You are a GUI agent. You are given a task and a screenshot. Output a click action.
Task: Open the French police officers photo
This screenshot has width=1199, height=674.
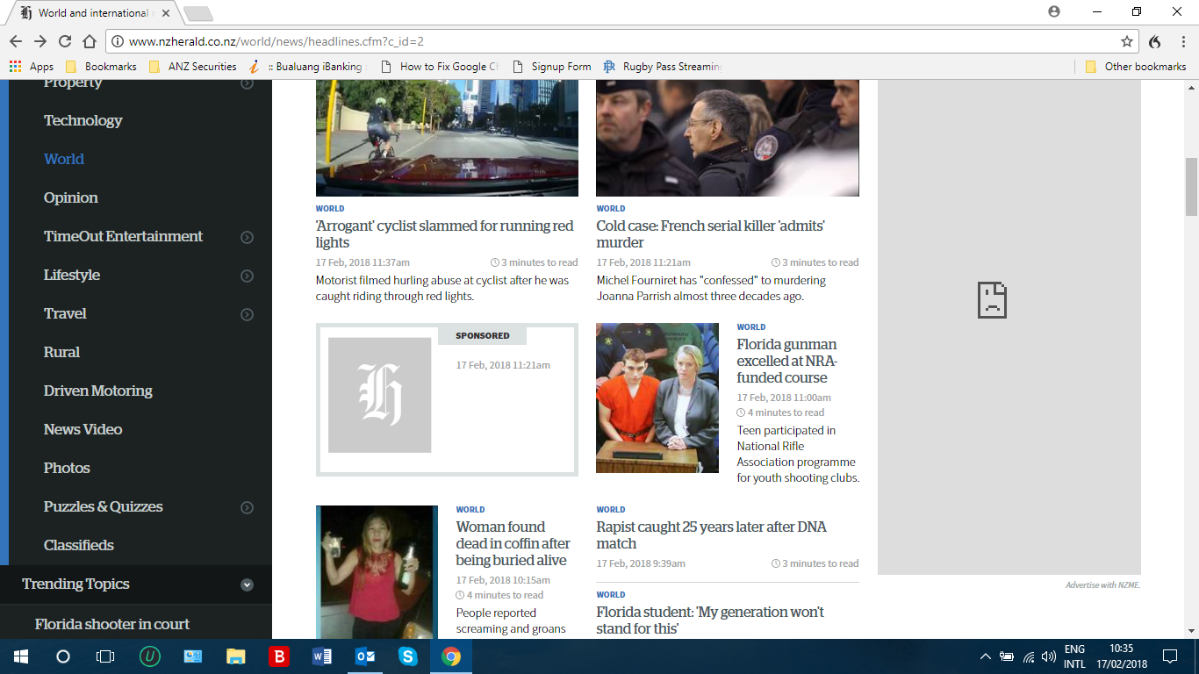pos(728,138)
